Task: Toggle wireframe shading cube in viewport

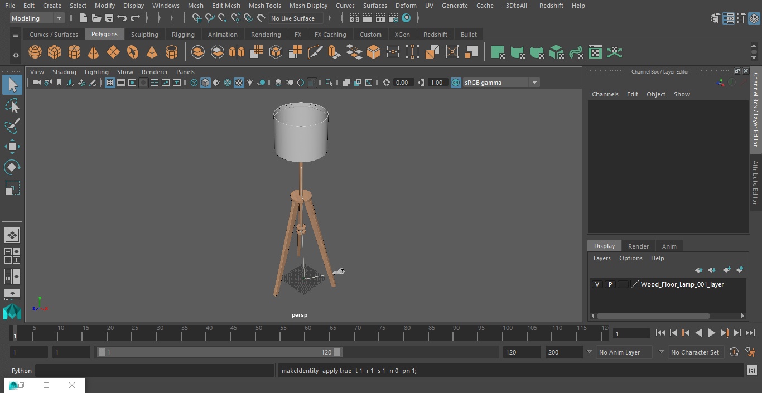Action: [x=194, y=83]
